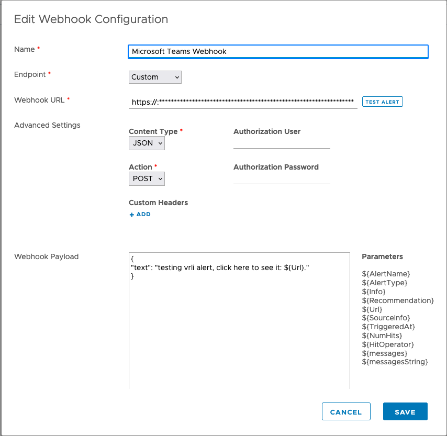Click inside the Webhook Payload text area

point(239,320)
